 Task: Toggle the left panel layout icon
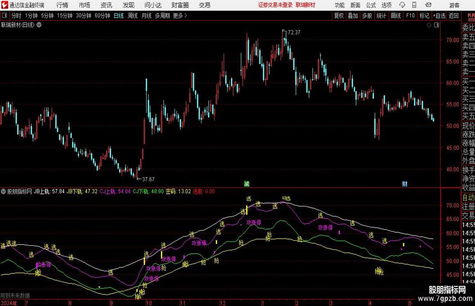pos(4,16)
